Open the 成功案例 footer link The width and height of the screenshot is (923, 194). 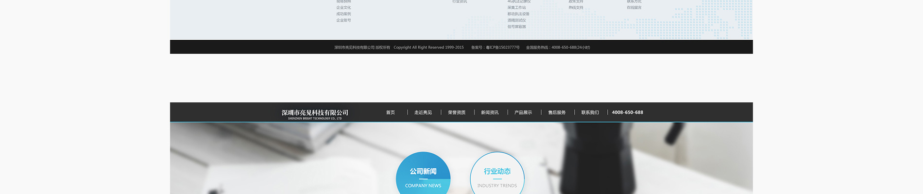pos(343,14)
